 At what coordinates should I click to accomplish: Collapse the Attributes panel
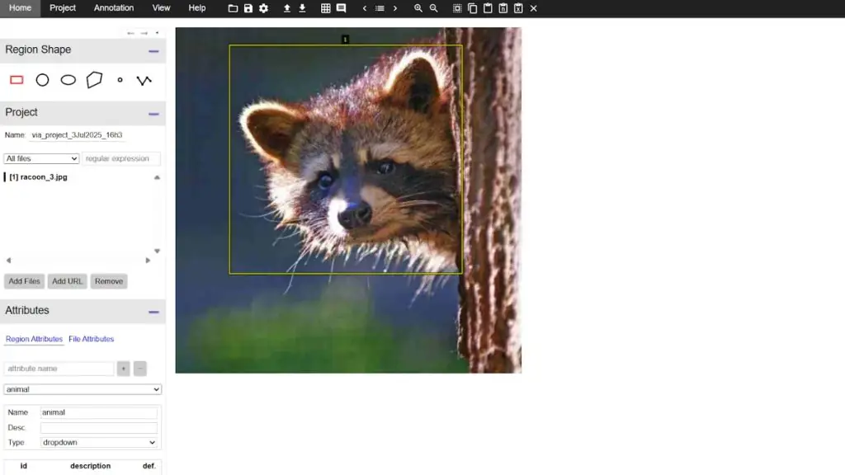(153, 312)
